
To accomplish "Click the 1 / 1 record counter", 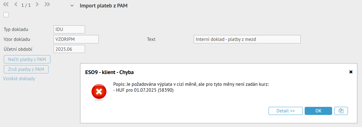I will [26, 5].
